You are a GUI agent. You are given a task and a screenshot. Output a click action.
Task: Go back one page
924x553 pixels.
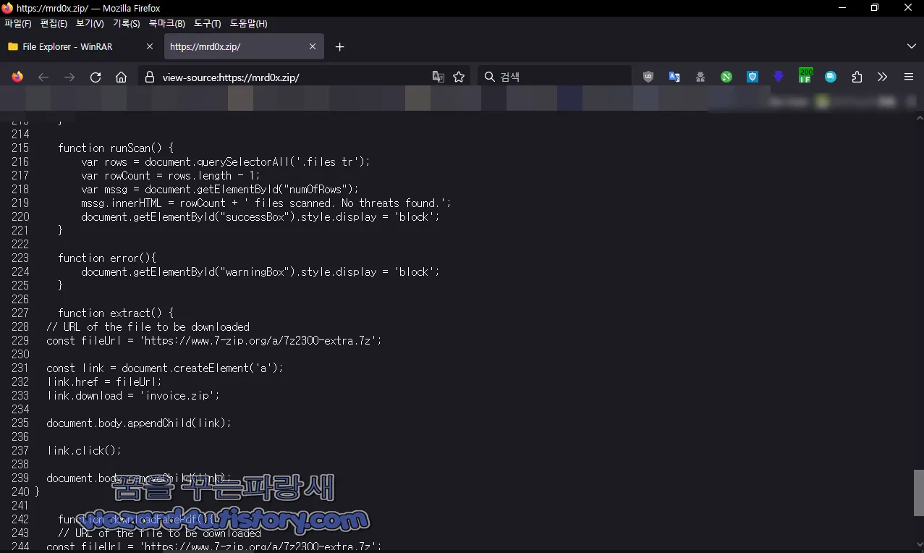43,77
